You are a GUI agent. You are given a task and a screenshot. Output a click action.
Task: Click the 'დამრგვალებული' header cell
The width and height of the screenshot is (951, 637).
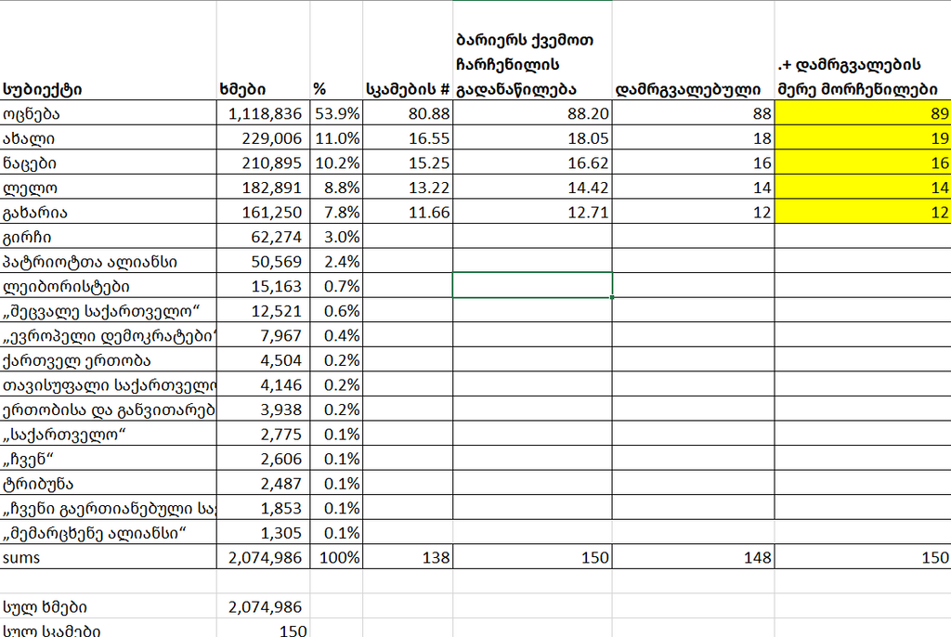point(693,51)
